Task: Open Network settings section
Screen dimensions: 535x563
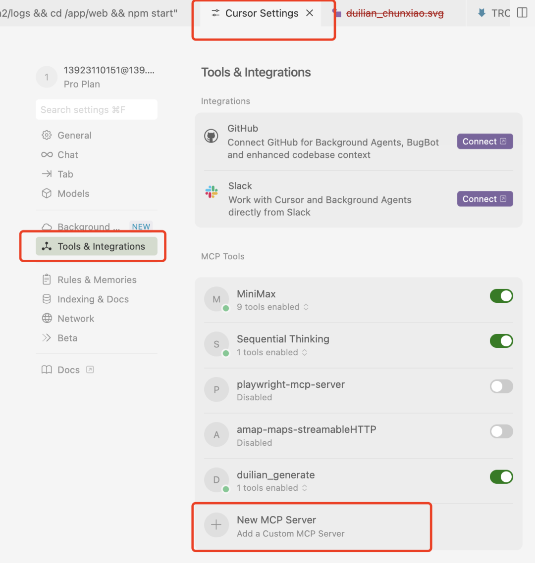Action: (x=97, y=319)
